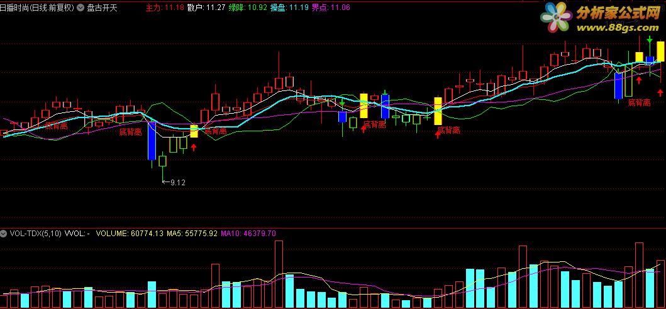Select the 盘古开天 indicator name

tap(102, 8)
